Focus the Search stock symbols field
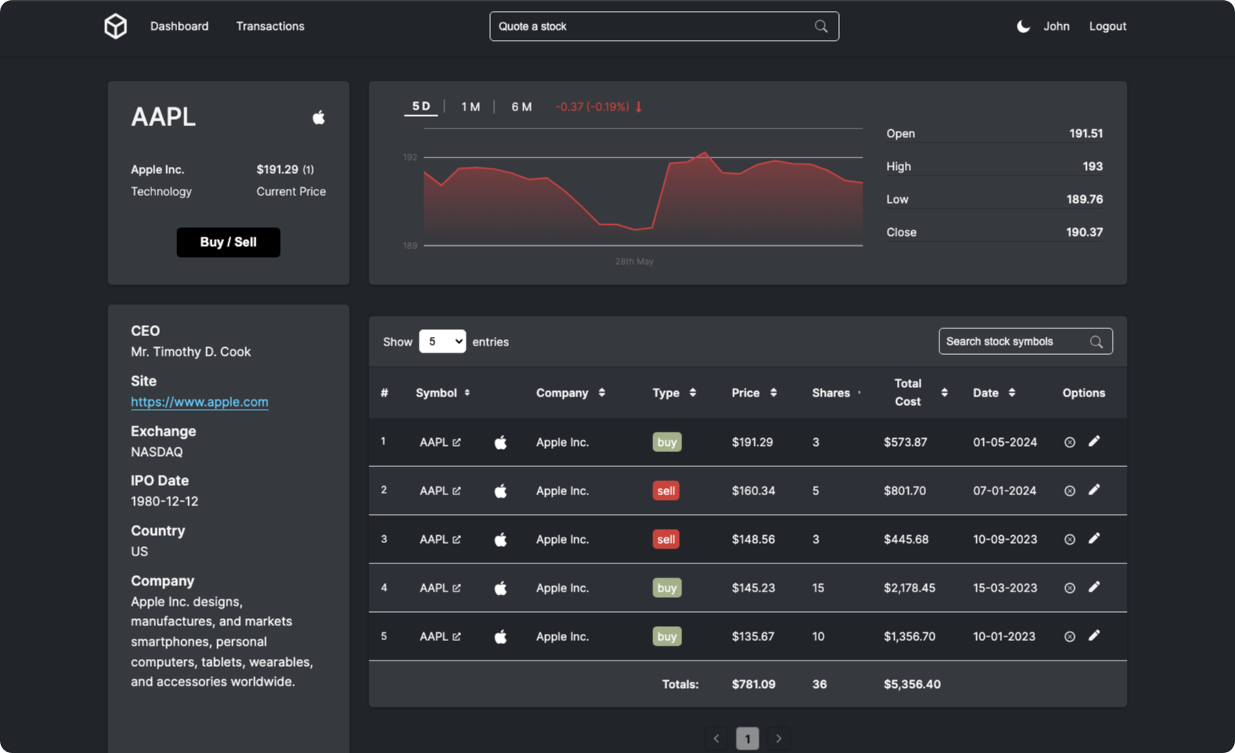 1026,342
